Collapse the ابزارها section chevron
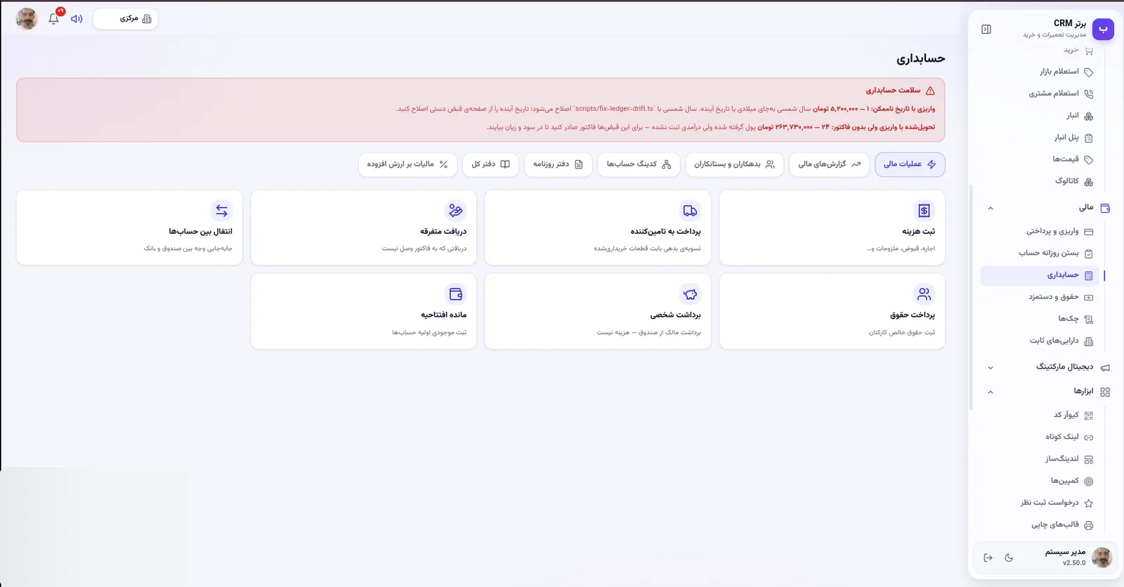1124x587 pixels. [991, 392]
